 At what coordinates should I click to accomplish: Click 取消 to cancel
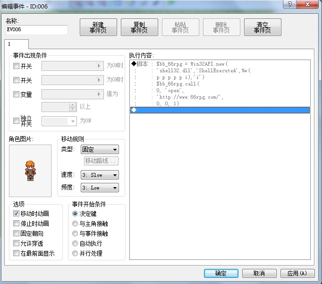point(259,273)
